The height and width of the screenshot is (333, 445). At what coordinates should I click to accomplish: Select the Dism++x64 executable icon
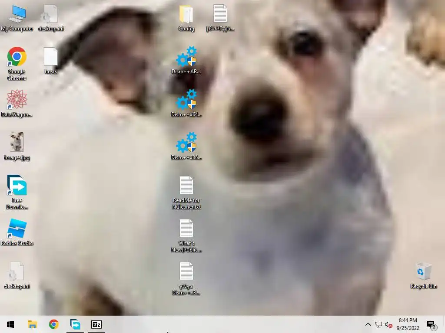pyautogui.click(x=186, y=104)
